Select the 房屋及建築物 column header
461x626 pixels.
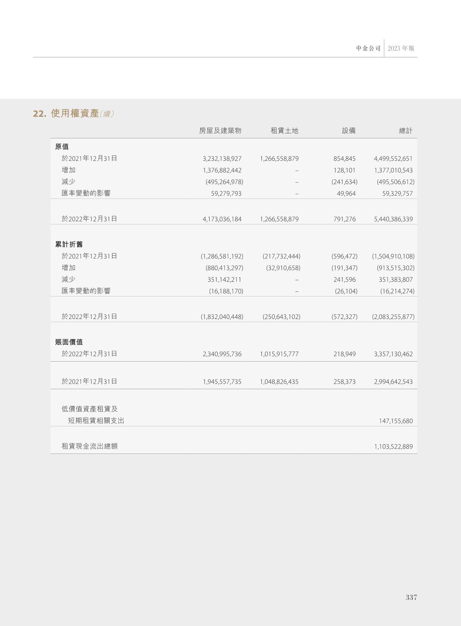(x=220, y=131)
